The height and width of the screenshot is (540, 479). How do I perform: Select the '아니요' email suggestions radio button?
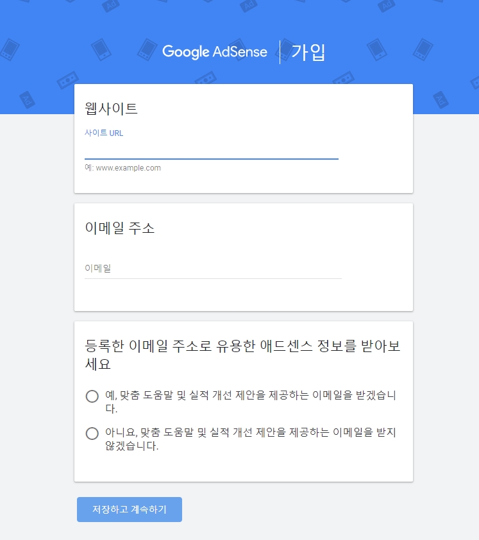(x=92, y=434)
